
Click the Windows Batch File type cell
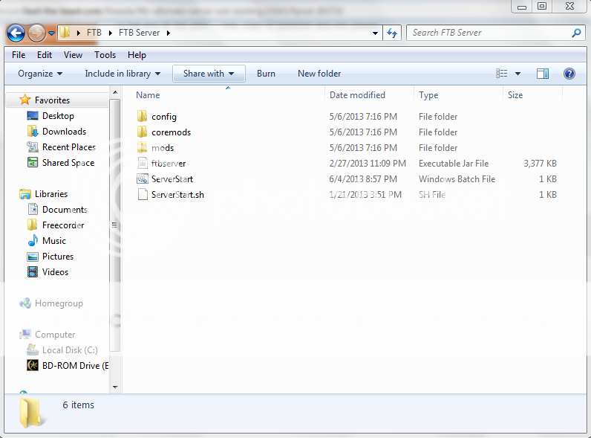pyautogui.click(x=457, y=179)
